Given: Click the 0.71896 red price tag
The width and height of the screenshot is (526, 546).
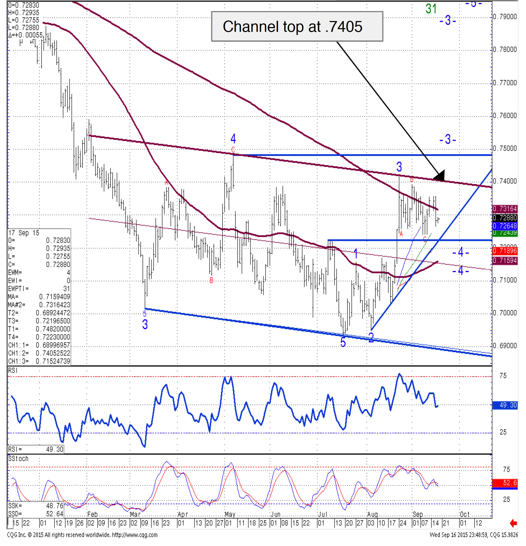Looking at the screenshot, I should click(x=505, y=251).
